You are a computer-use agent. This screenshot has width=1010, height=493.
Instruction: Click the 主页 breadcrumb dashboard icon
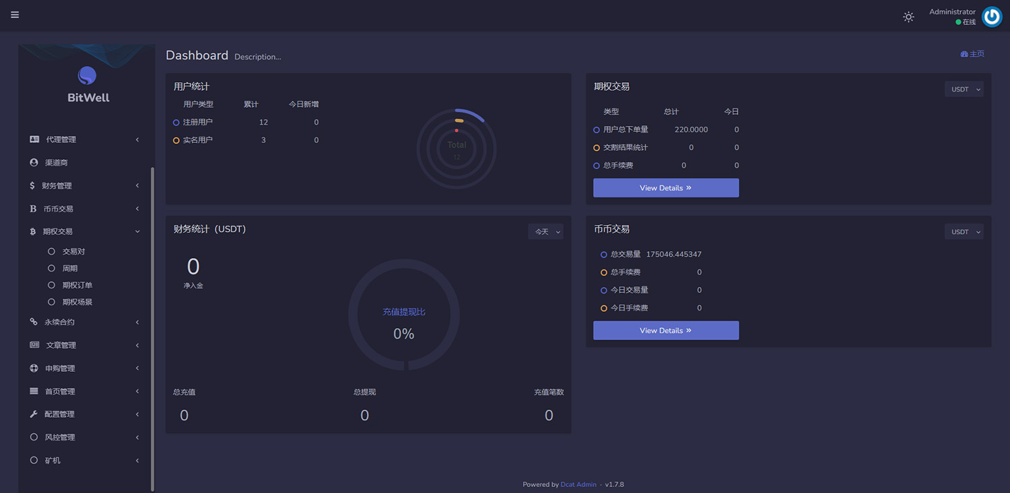964,54
